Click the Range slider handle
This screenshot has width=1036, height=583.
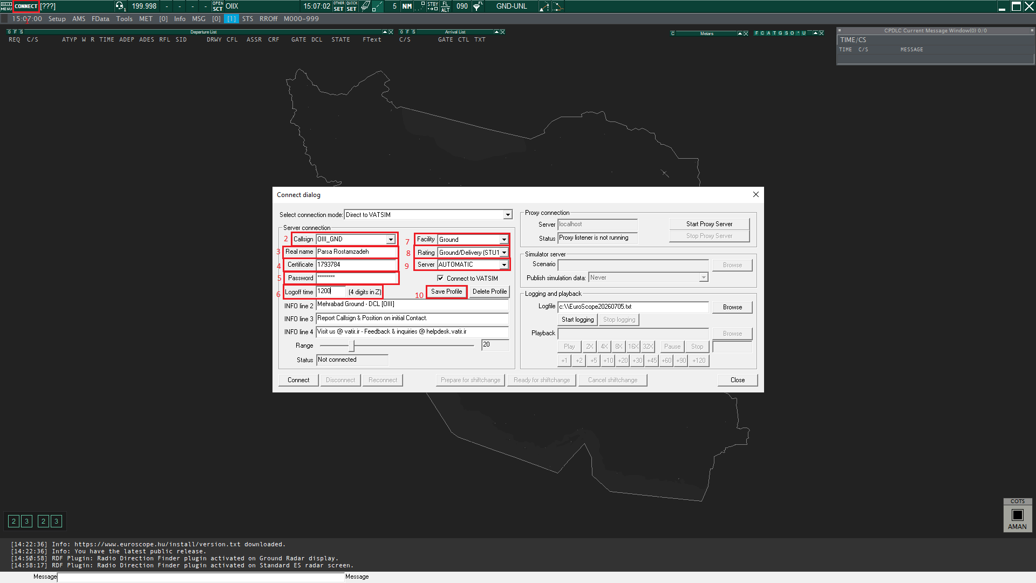pyautogui.click(x=352, y=345)
